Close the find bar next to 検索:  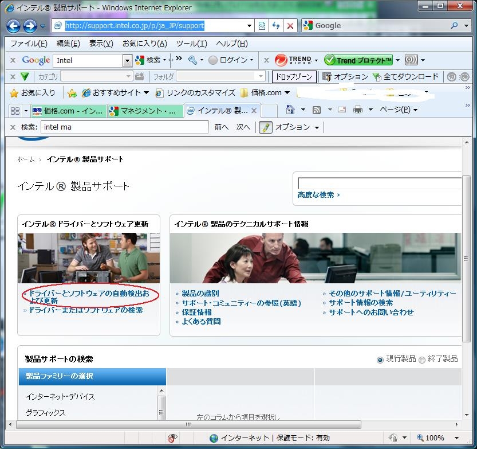coord(13,127)
